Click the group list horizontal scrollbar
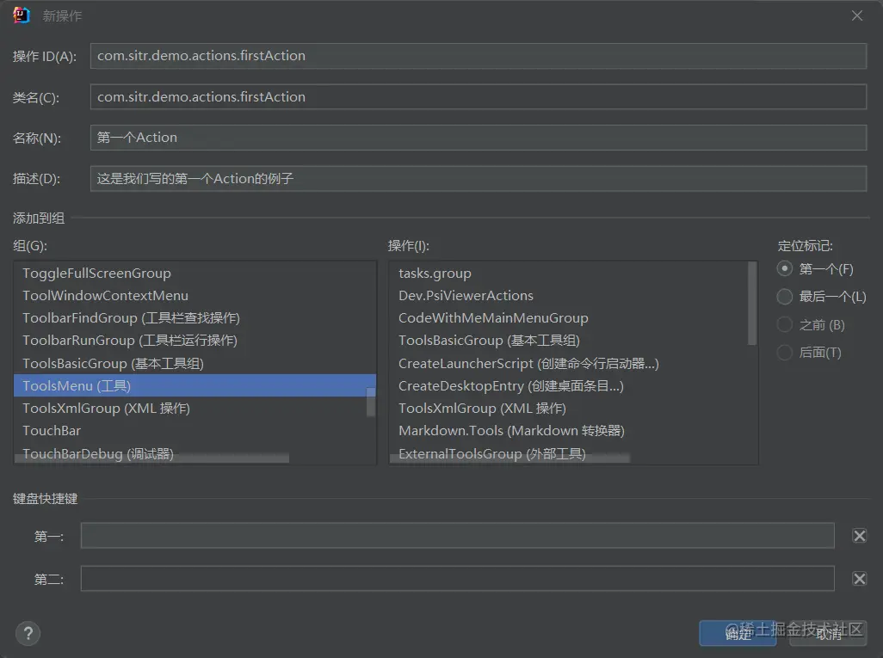The height and width of the screenshot is (658, 883). (x=152, y=458)
